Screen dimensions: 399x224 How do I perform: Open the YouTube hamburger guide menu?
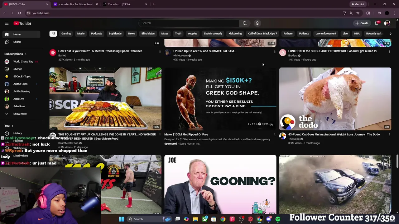coord(7,23)
